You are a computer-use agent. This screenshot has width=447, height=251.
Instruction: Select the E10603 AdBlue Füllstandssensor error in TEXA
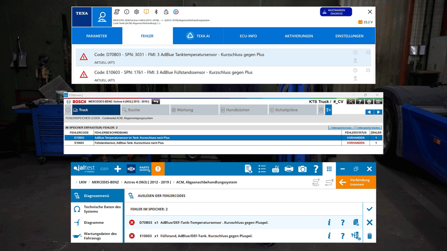(223, 75)
